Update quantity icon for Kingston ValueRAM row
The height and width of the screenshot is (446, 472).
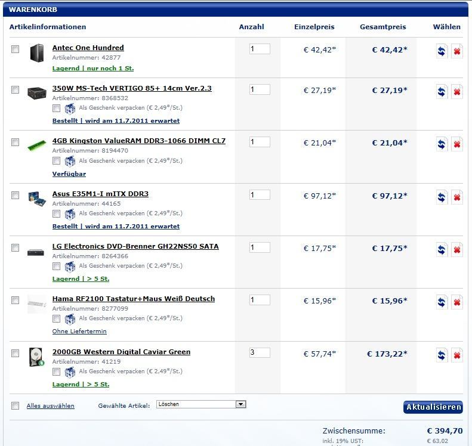pos(442,144)
